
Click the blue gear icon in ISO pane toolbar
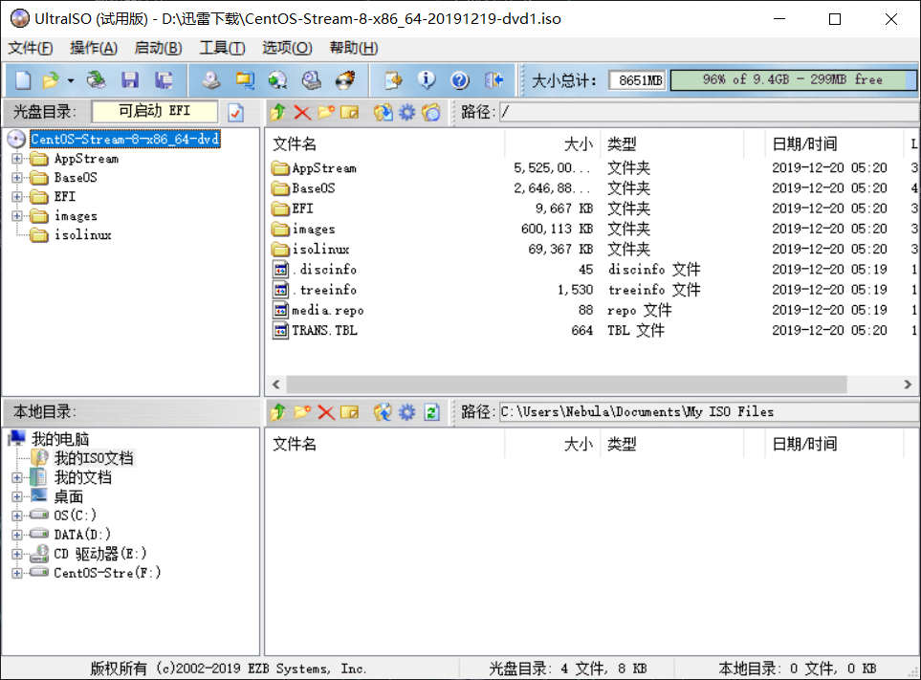coord(407,112)
